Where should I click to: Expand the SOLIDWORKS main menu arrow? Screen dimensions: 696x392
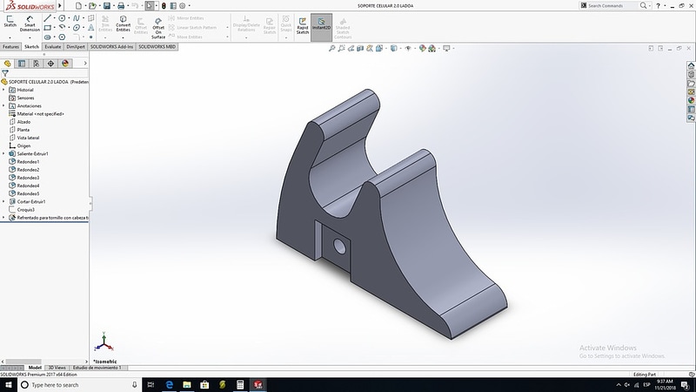(x=60, y=6)
